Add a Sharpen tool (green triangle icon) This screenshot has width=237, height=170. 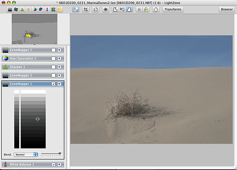click(22, 9)
